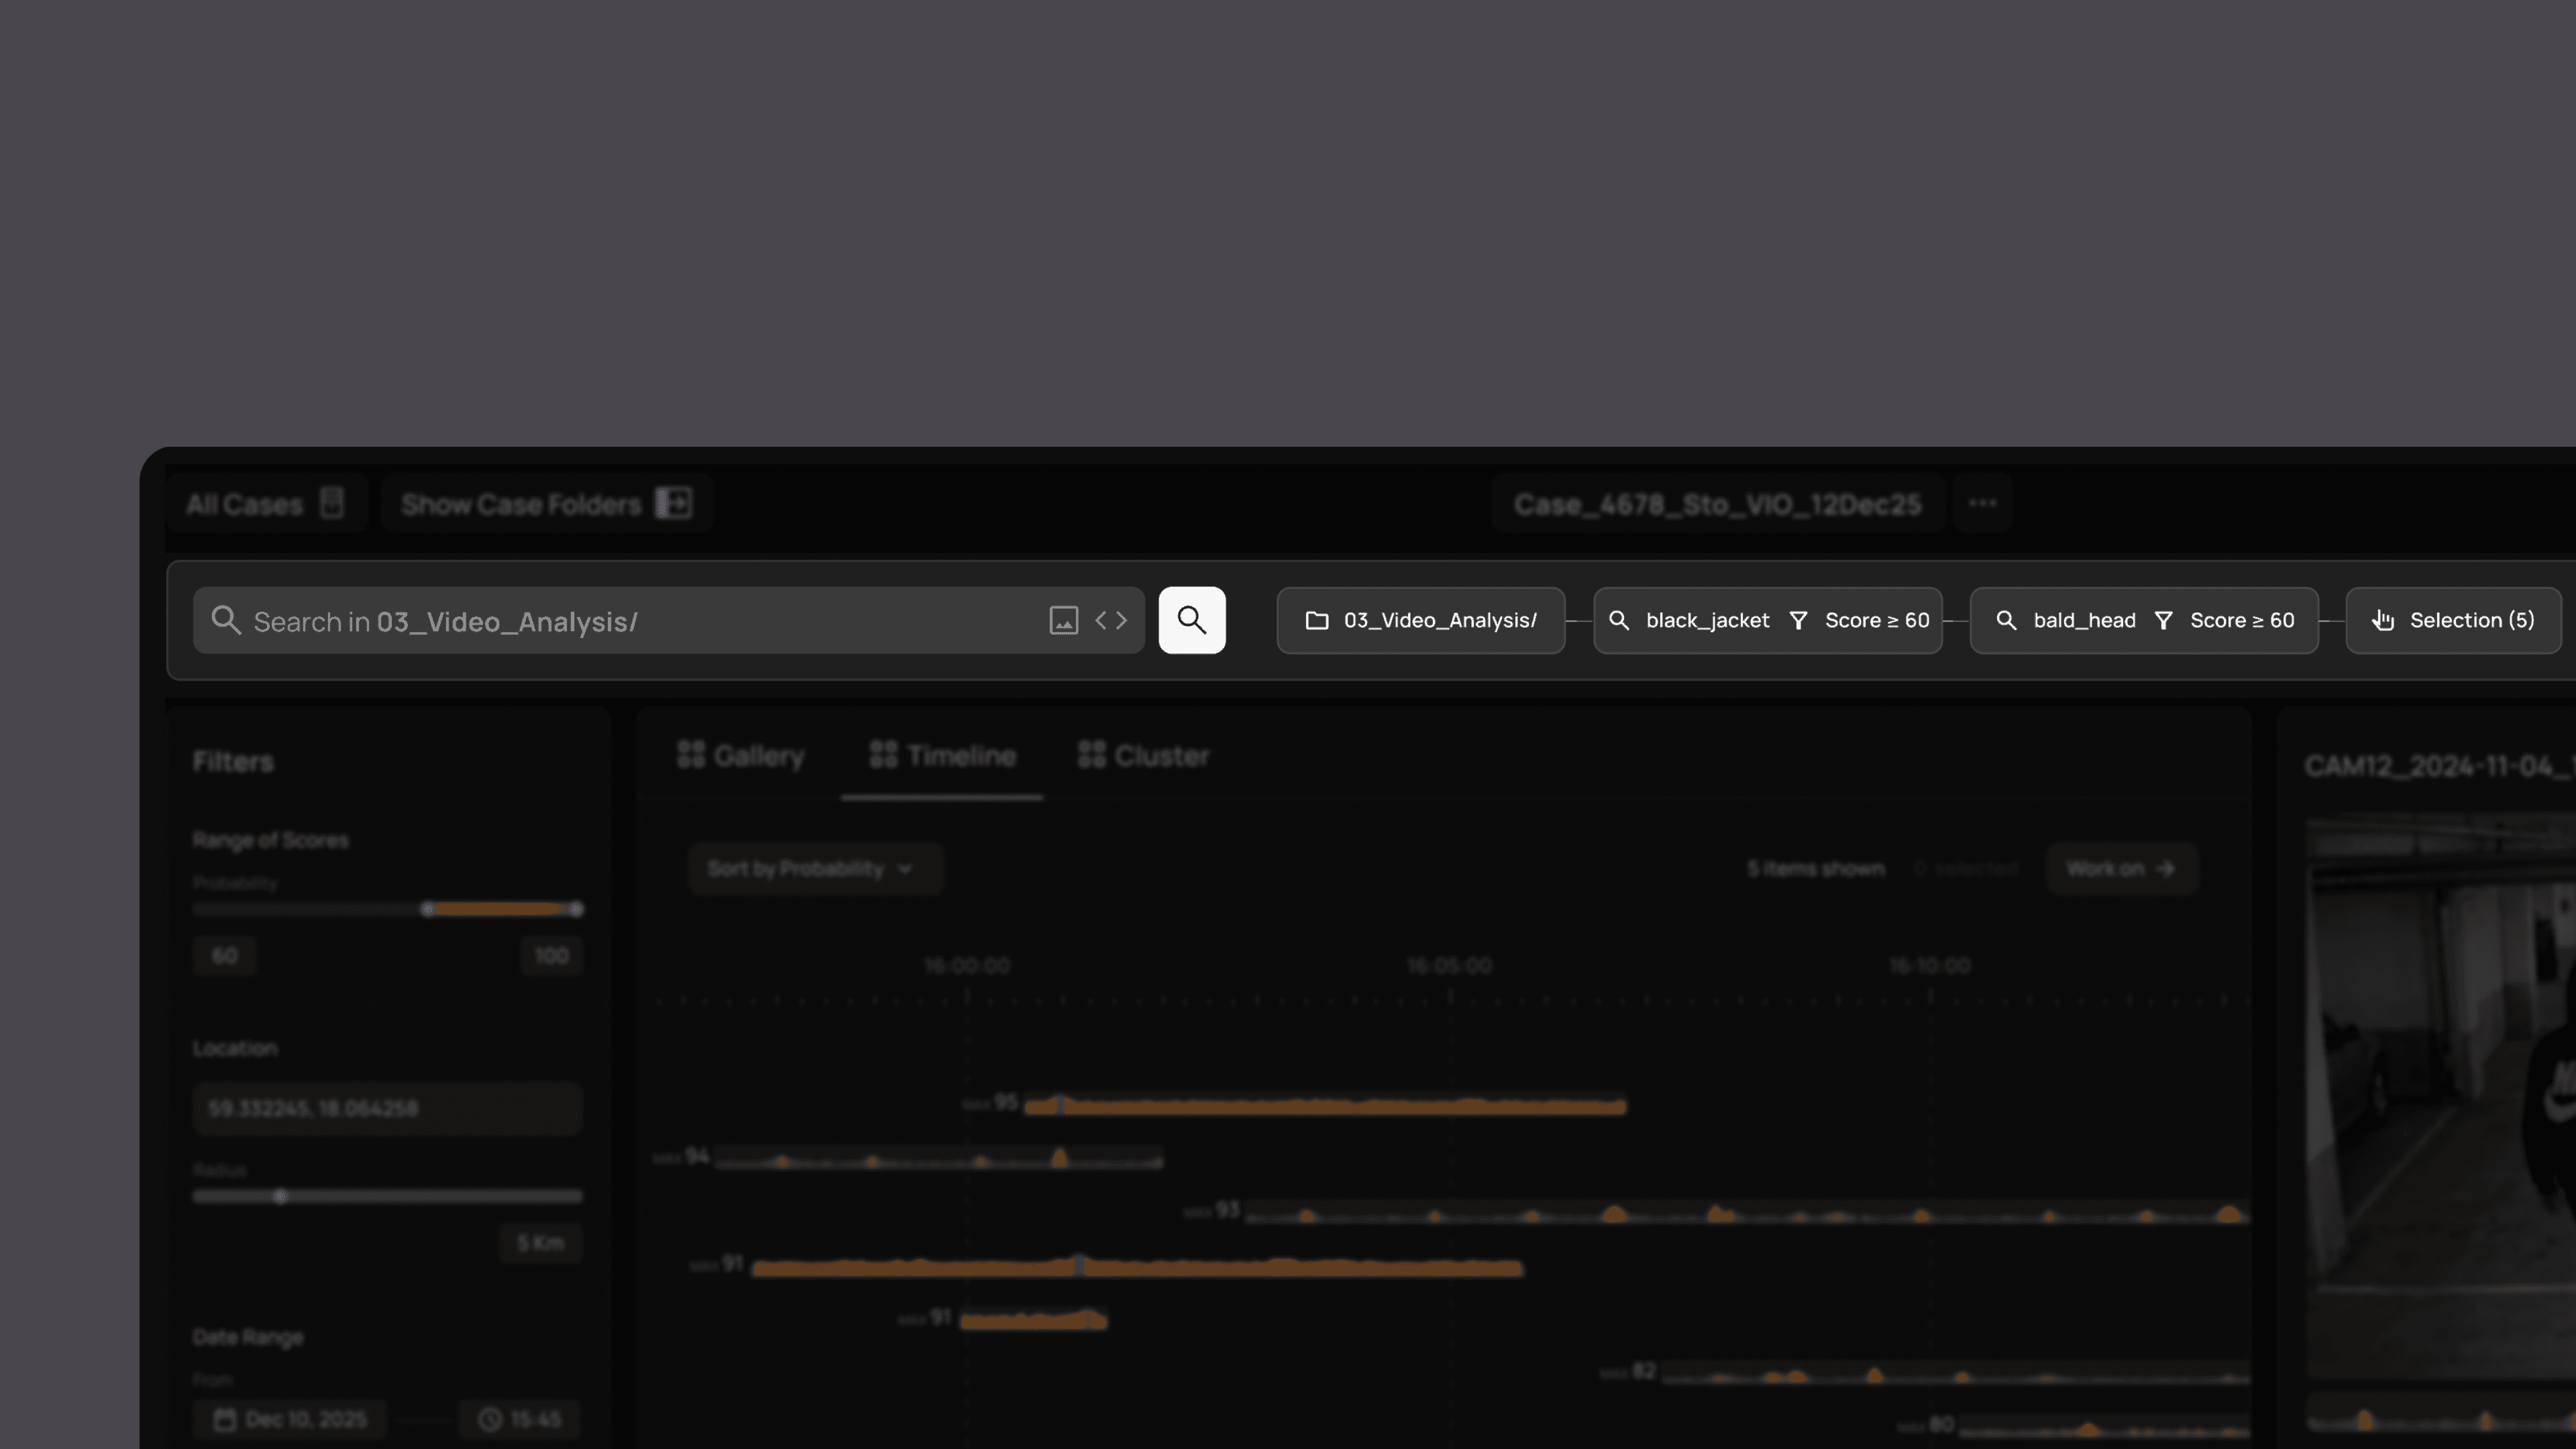
Task: Click the white search magnifier button
Action: click(x=1191, y=620)
